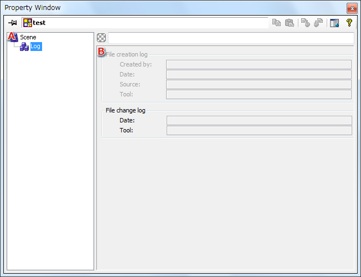This screenshot has height=277, width=361.
Task: Click the Created by field
Action: coord(259,64)
